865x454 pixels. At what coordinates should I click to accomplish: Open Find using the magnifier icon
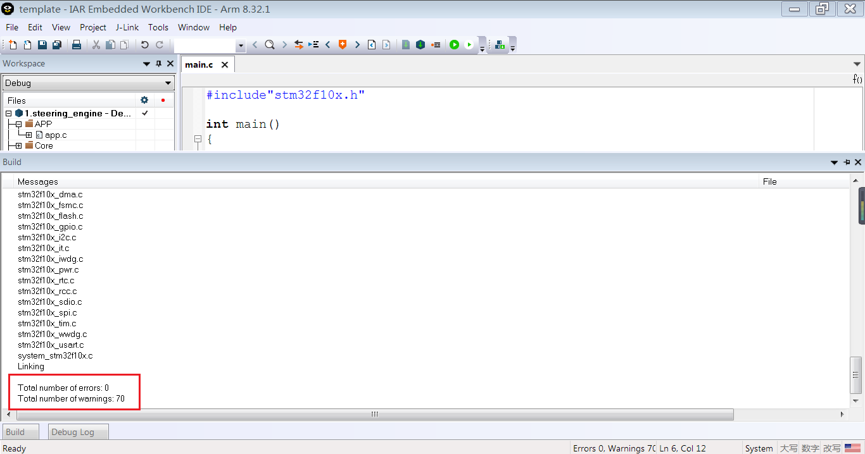point(269,44)
